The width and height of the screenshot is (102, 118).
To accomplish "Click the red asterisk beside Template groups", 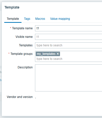I will click(9, 53).
